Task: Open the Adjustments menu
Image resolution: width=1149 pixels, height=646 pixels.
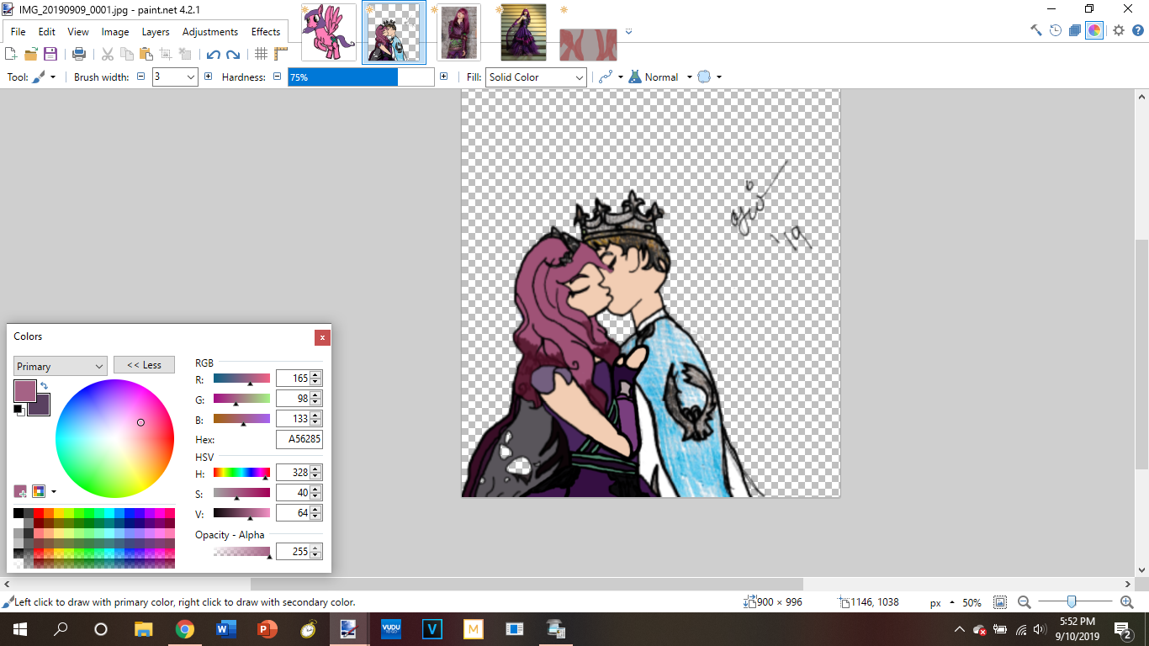Action: point(209,32)
